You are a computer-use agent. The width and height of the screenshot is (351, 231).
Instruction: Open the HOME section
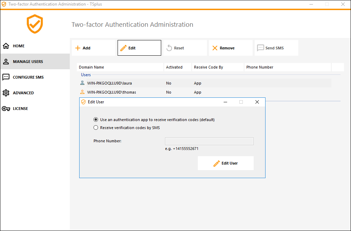35,46
